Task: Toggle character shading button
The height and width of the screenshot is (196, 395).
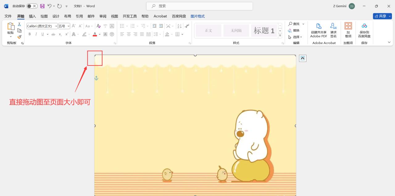Action: coord(105,34)
